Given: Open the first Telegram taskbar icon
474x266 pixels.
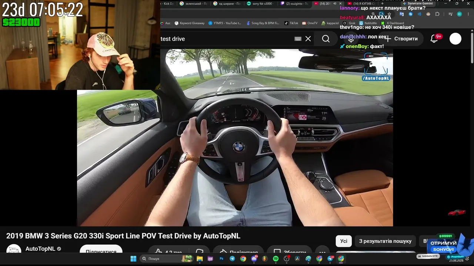Looking at the screenshot, I should [232, 259].
